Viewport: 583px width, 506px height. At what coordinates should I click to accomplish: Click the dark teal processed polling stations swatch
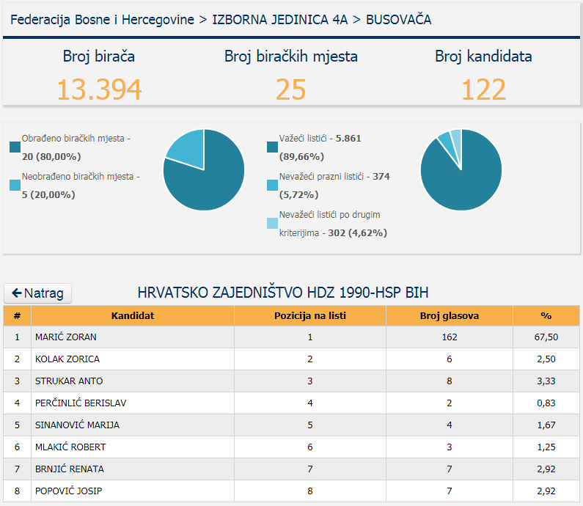pyautogui.click(x=15, y=147)
